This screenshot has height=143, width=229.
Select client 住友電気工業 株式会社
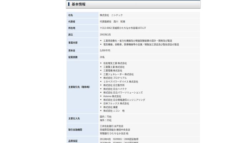115,63
